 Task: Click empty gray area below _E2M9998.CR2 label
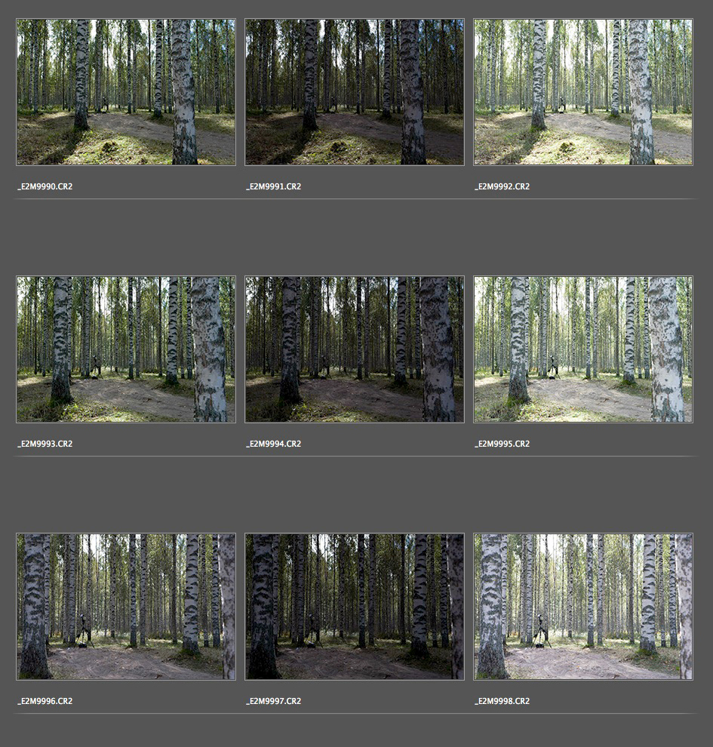click(x=583, y=730)
